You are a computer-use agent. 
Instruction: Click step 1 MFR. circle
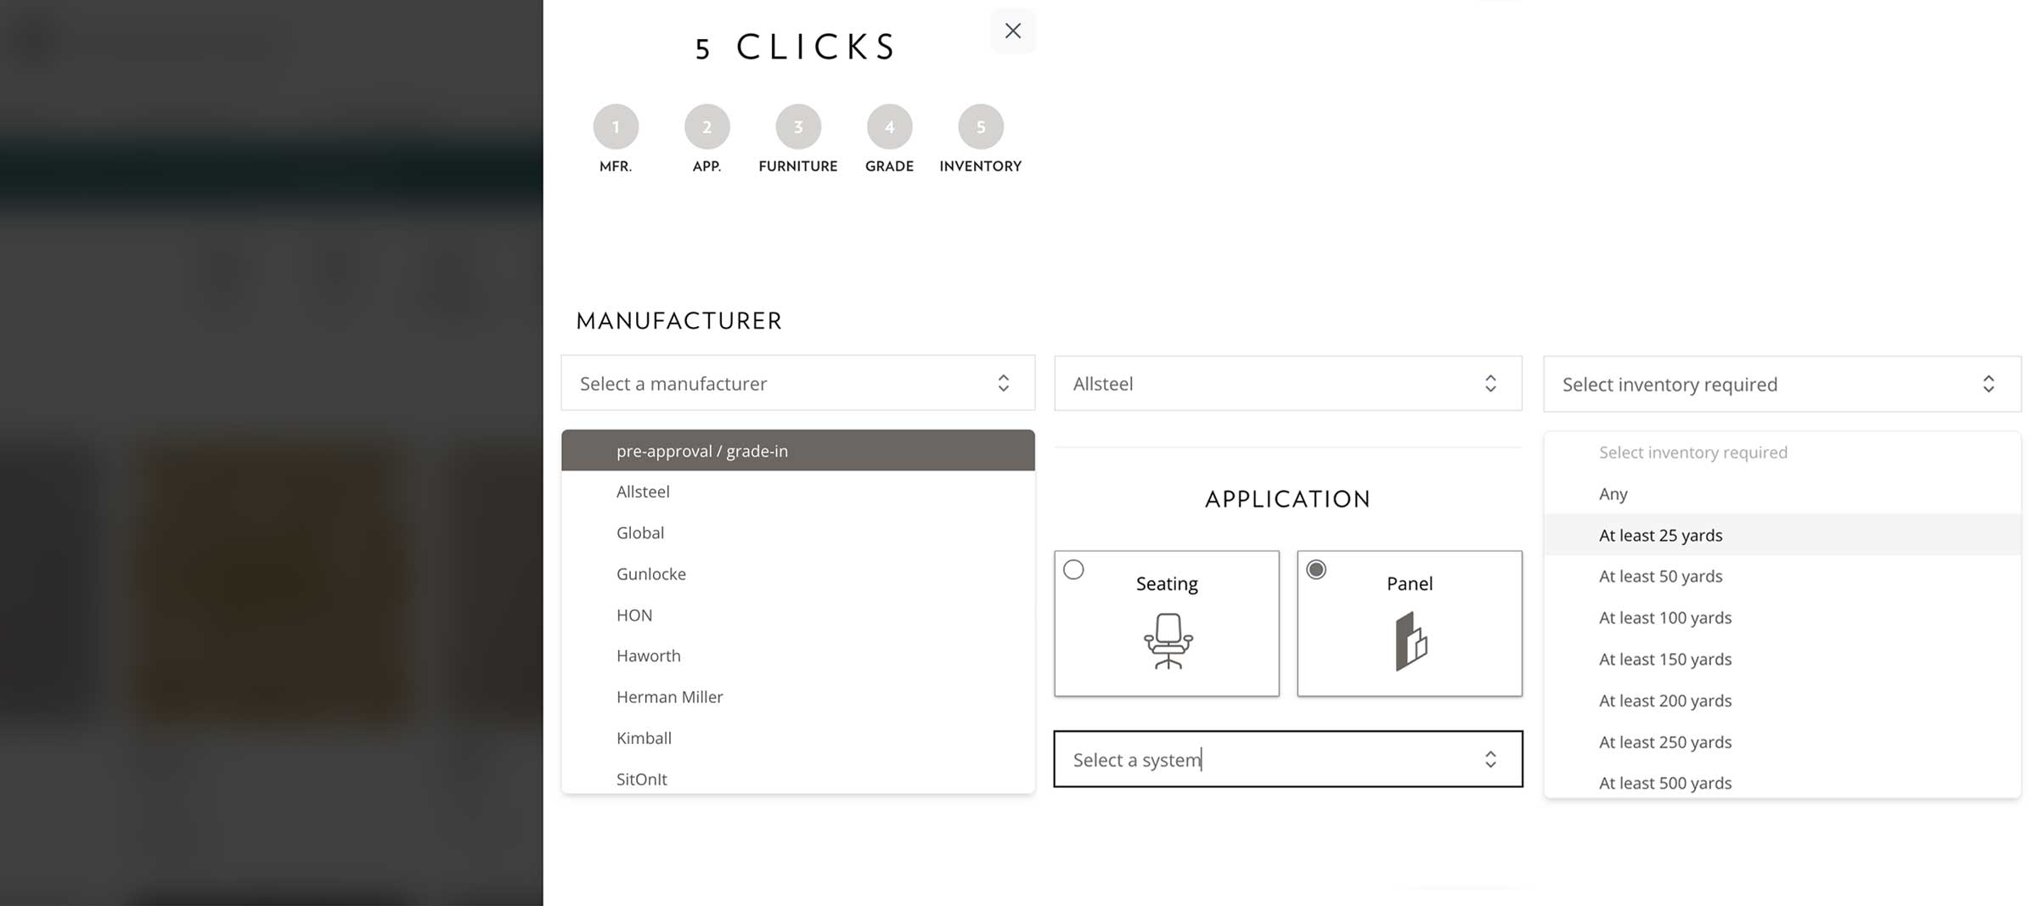[x=616, y=127]
